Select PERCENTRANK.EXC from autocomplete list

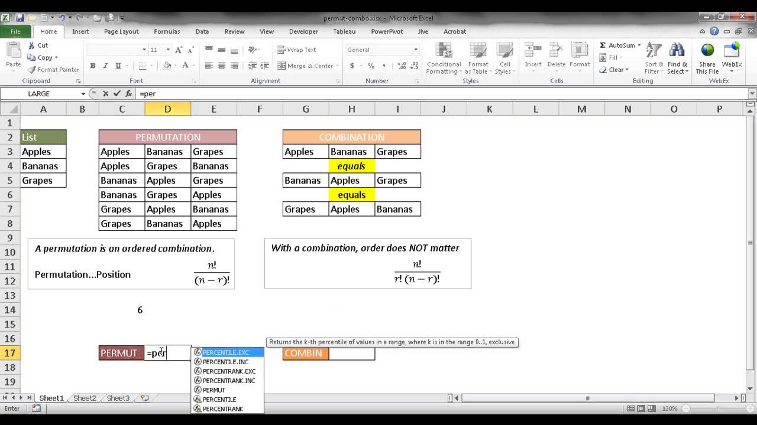tap(228, 371)
